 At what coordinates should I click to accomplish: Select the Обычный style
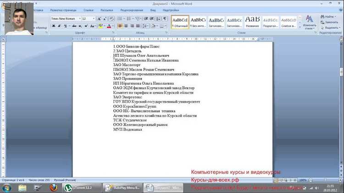180,22
